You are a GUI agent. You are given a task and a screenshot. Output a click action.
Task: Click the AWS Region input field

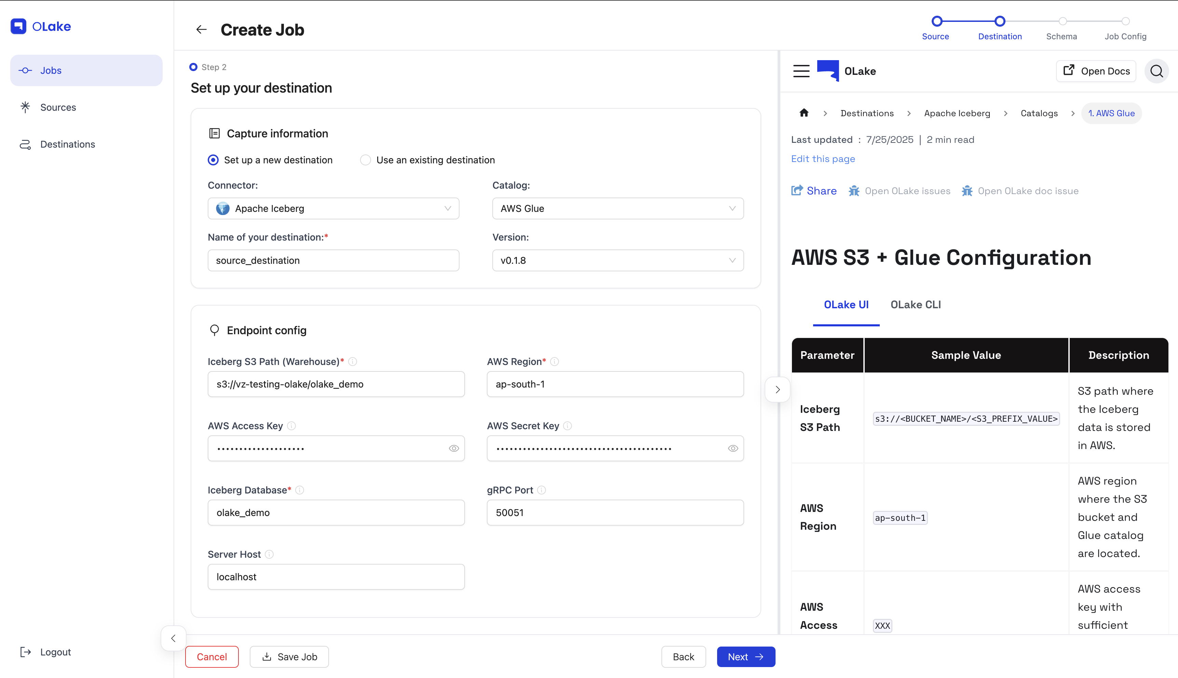point(615,384)
